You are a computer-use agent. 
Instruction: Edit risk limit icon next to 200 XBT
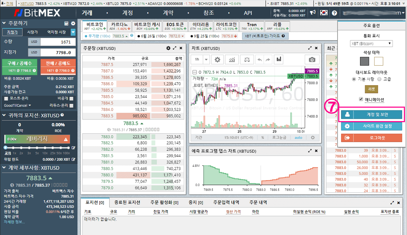pyautogui.click(x=74, y=159)
